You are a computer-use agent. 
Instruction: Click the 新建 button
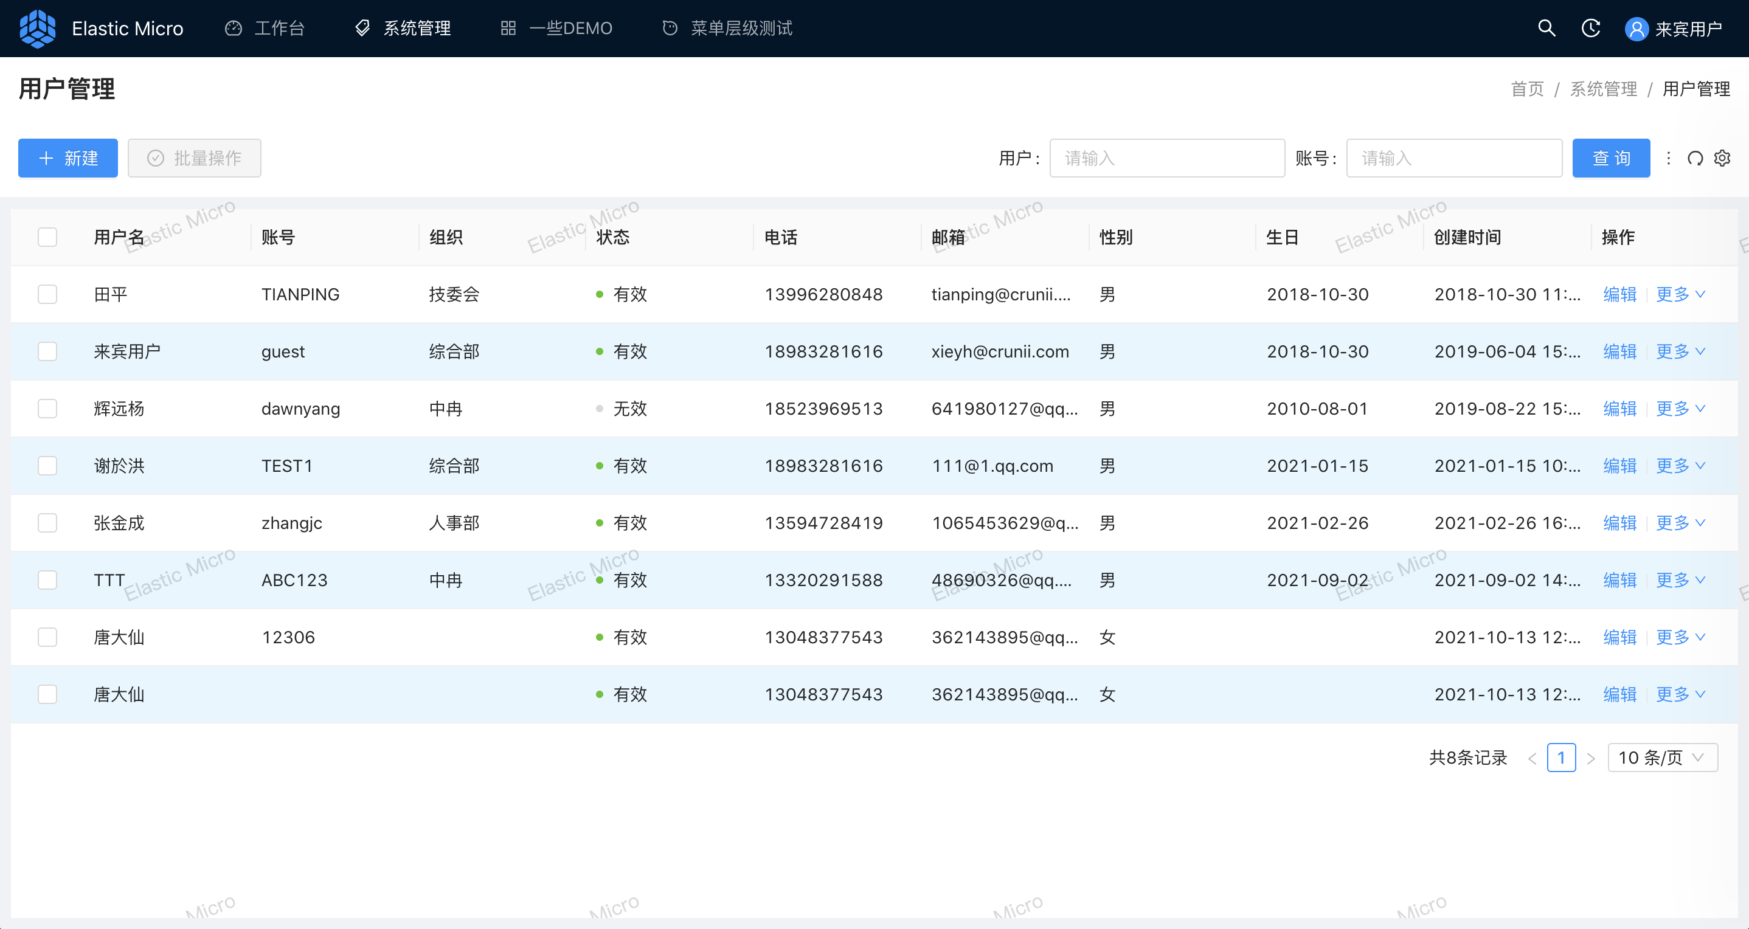point(68,158)
